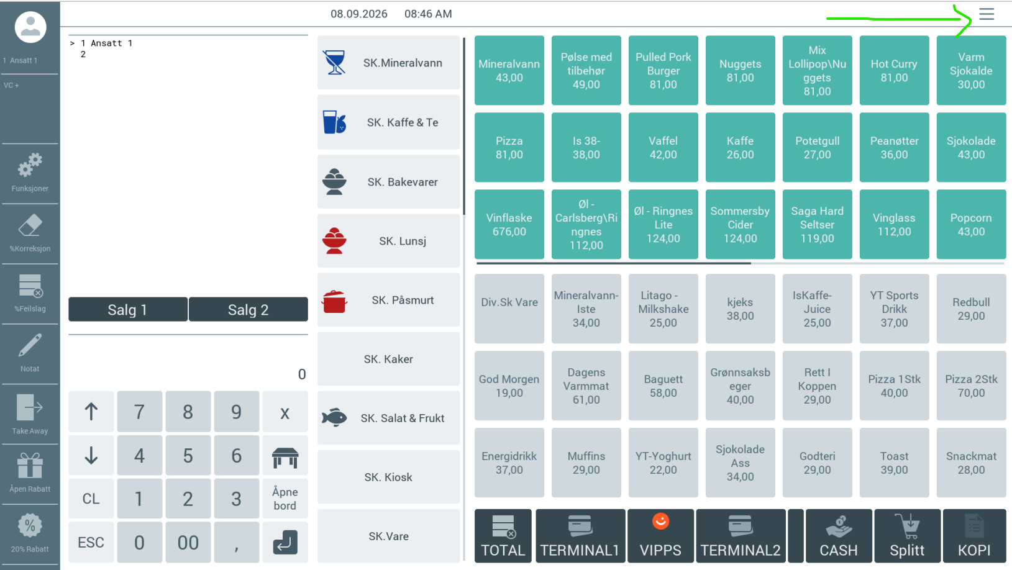The width and height of the screenshot is (1012, 570).
Task: Open the hamburger menu at top right
Action: [987, 14]
